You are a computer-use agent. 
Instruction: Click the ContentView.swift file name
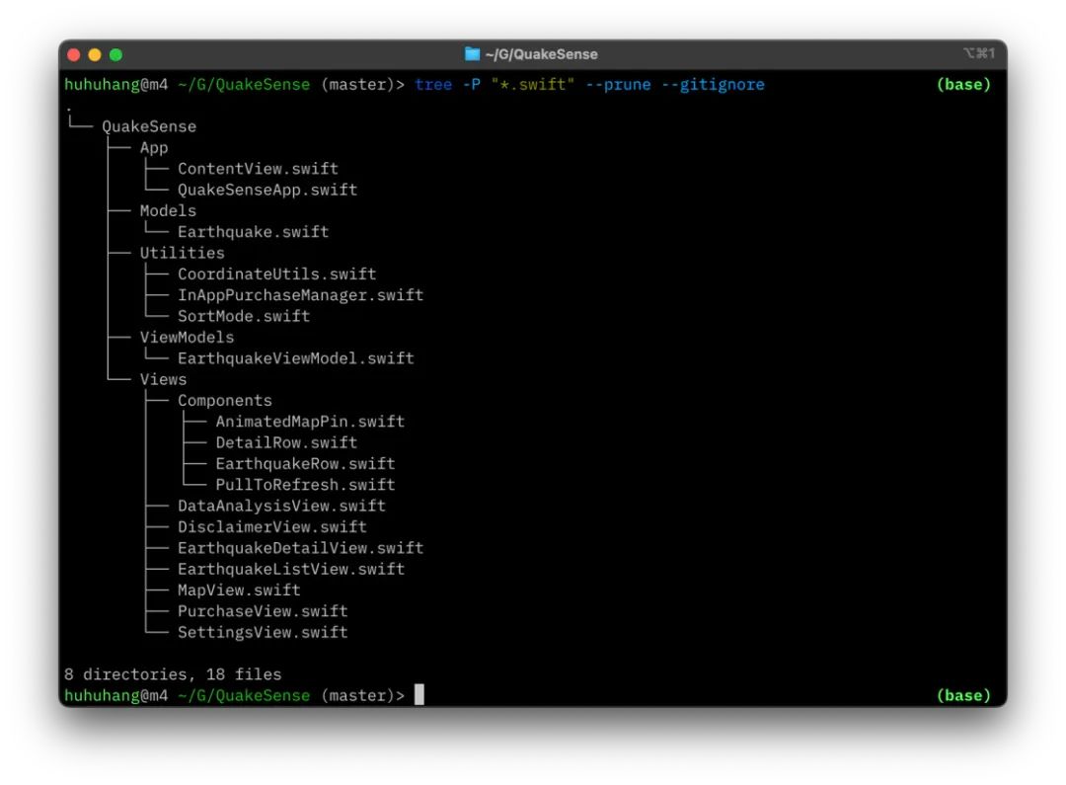tap(258, 169)
